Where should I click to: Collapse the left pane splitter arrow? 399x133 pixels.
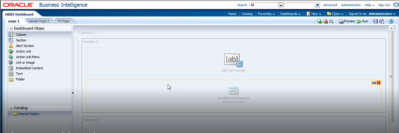[73, 93]
